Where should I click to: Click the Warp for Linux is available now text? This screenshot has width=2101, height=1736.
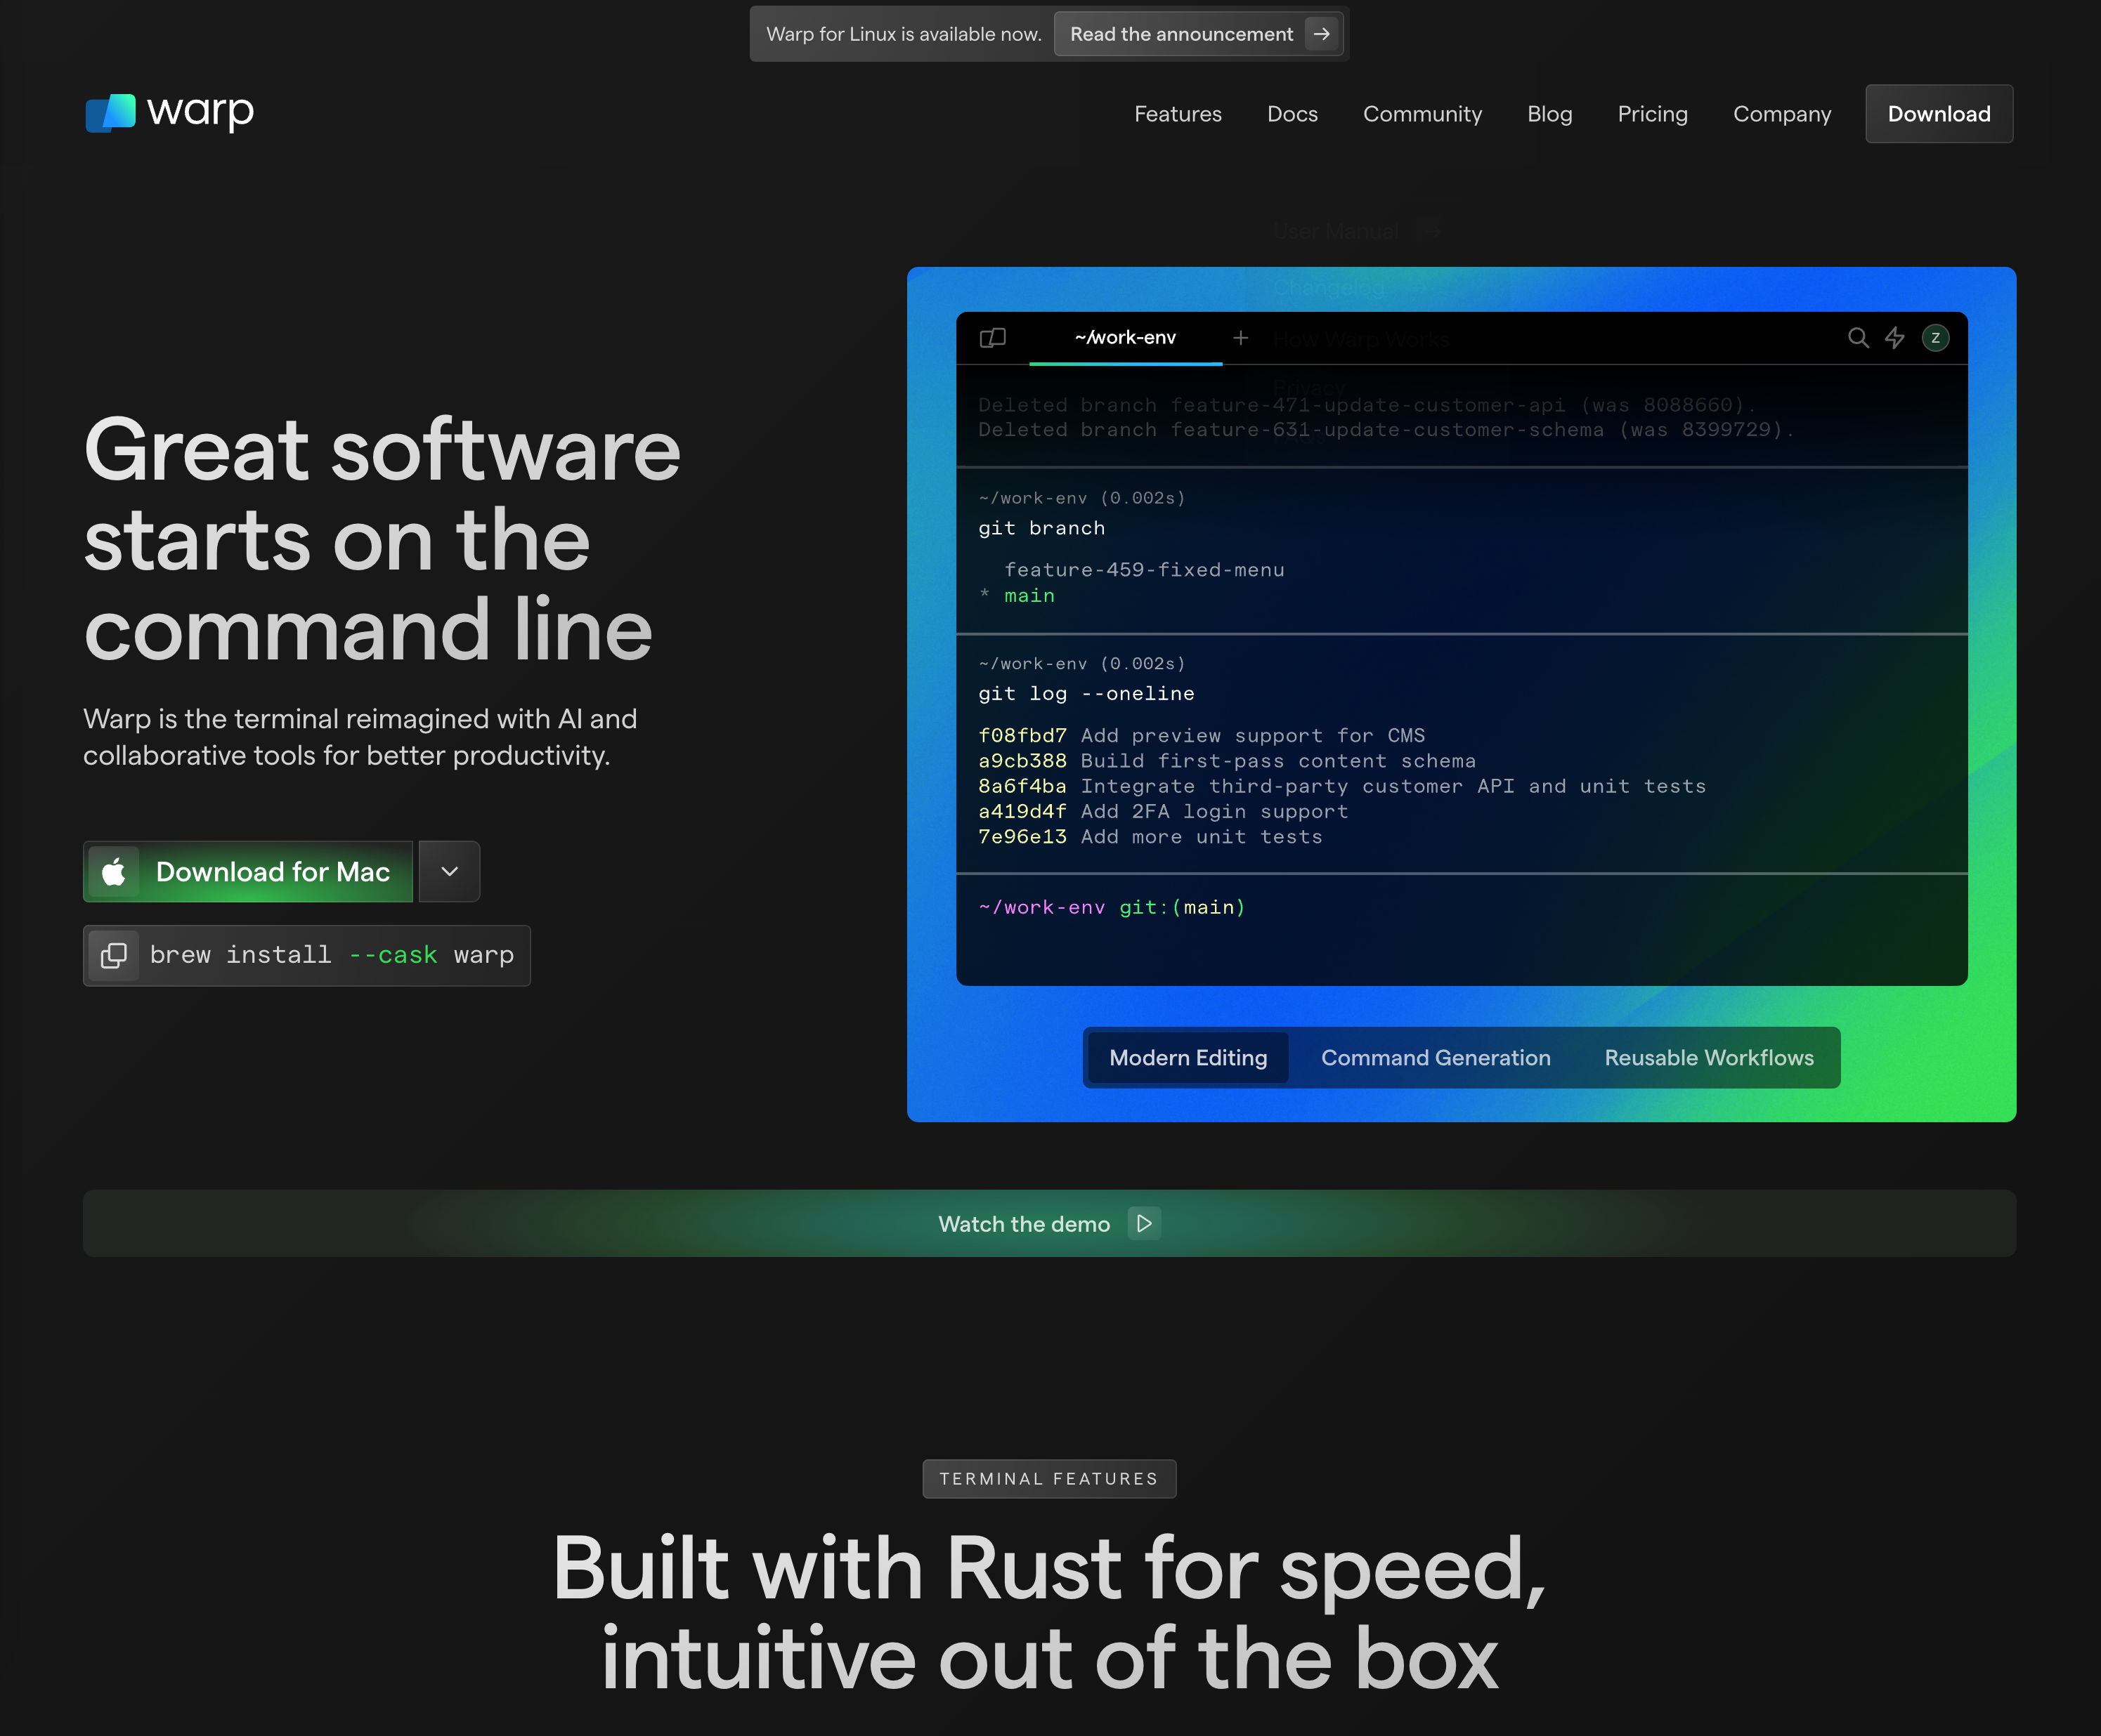(x=904, y=34)
